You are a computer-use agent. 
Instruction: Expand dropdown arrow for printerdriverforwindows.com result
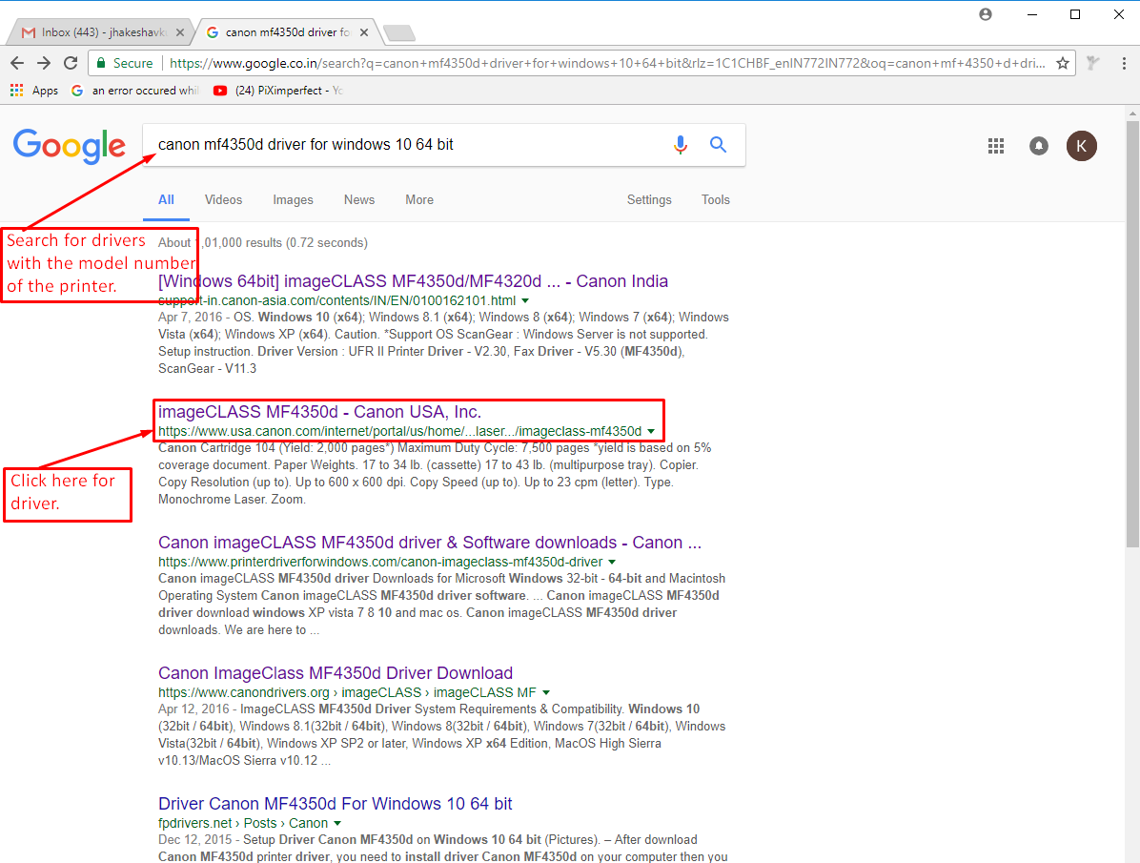611,562
